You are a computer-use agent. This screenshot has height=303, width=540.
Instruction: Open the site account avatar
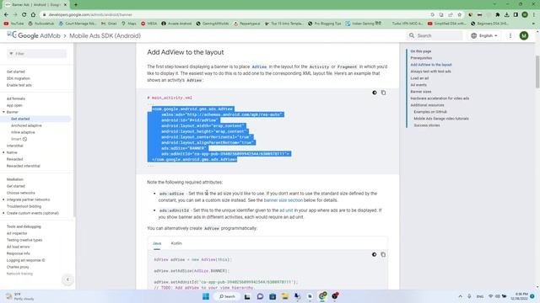(524, 35)
